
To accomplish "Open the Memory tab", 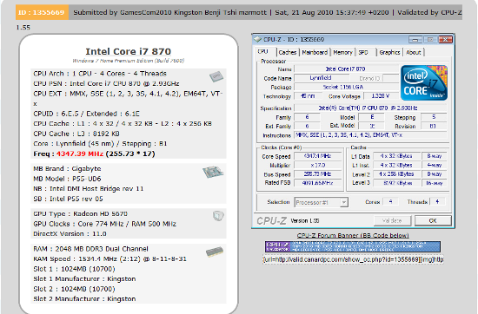I will click(x=342, y=52).
